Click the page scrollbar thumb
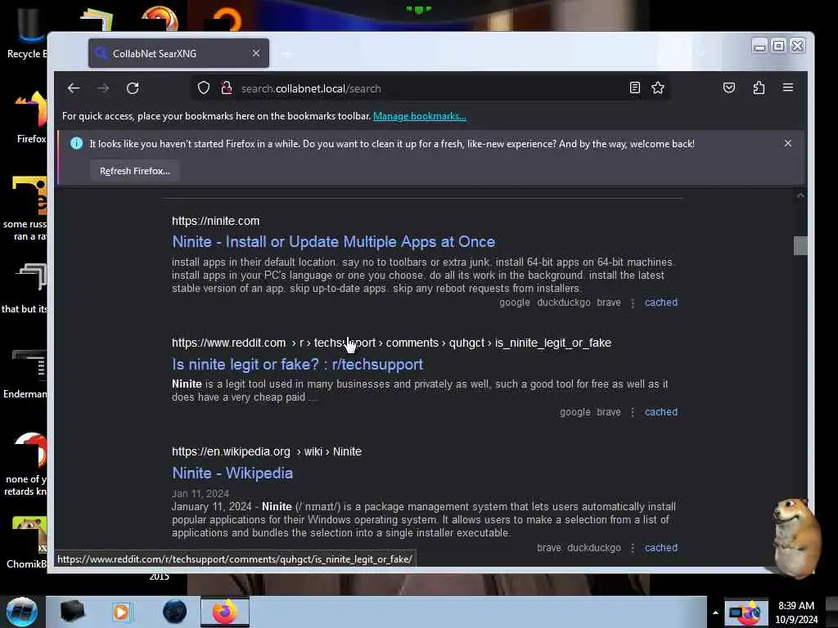838x628 pixels. (x=800, y=245)
